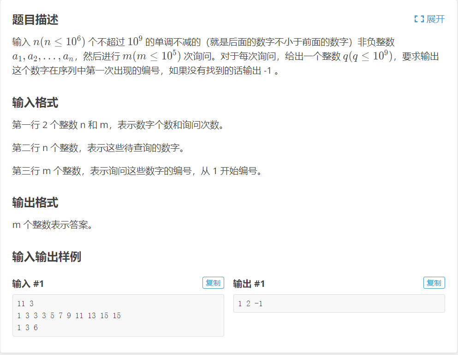Click the 输出 #1 sample code box
The width and height of the screenshot is (458, 355).
coord(339,303)
